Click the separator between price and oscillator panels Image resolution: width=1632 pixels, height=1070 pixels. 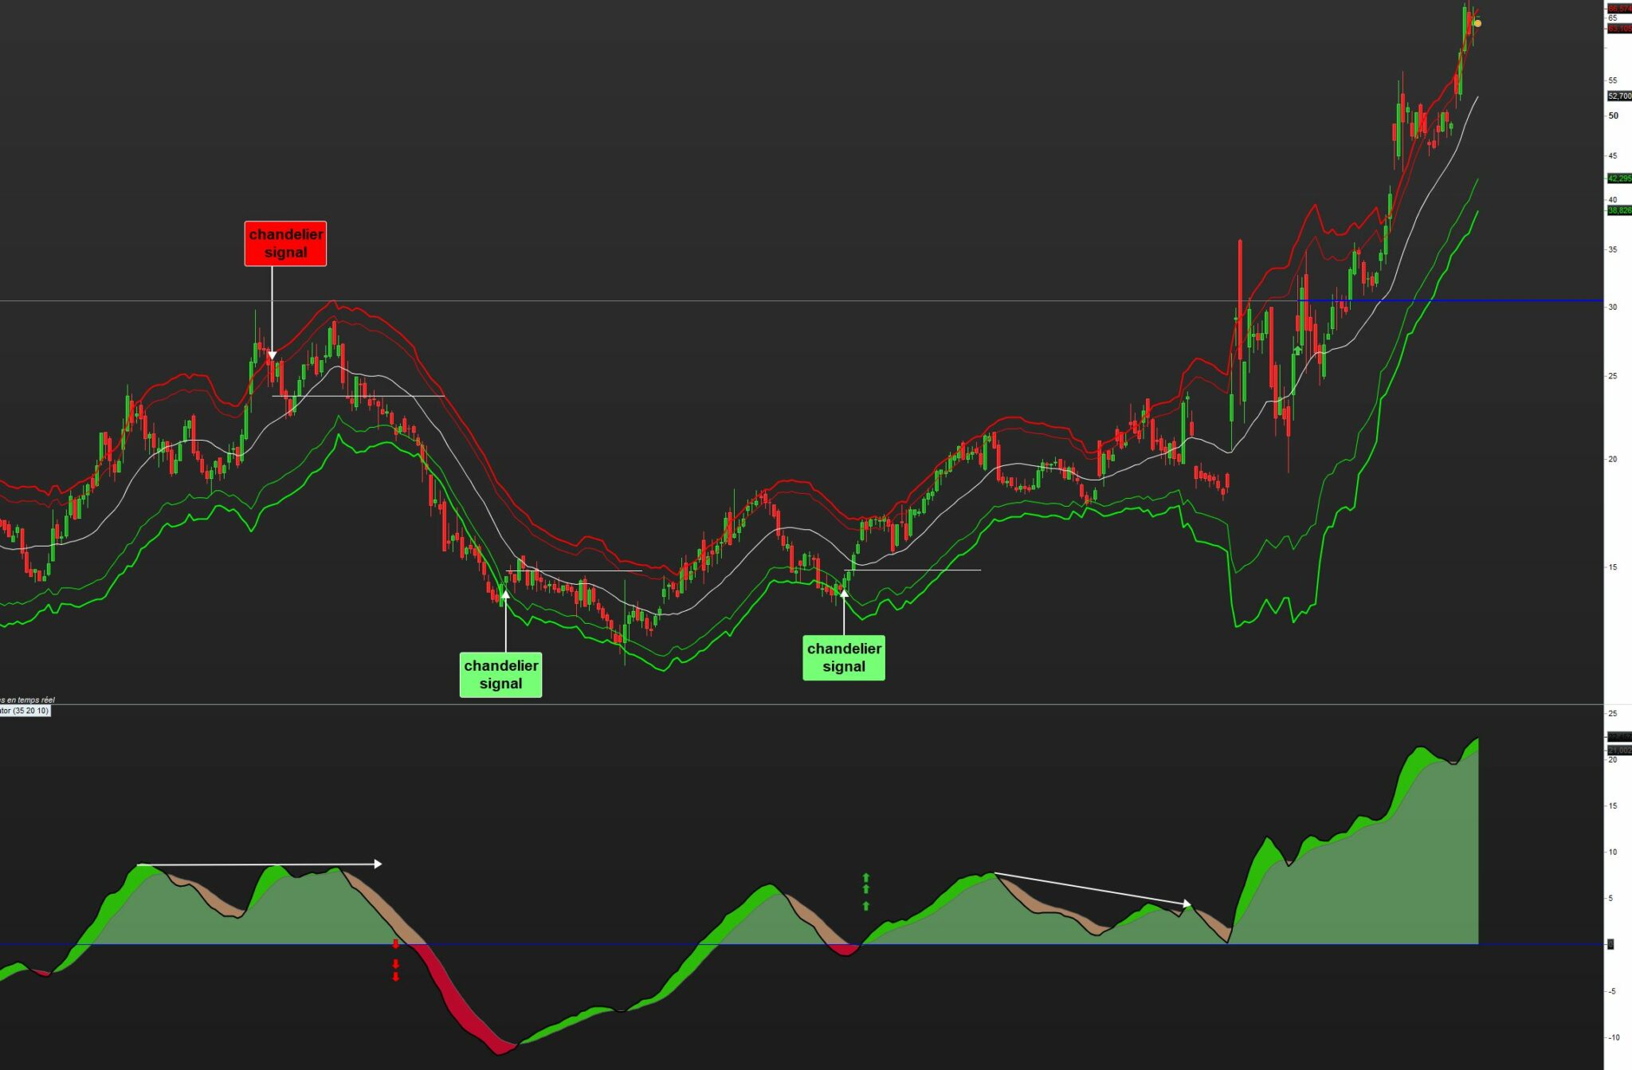(797, 704)
